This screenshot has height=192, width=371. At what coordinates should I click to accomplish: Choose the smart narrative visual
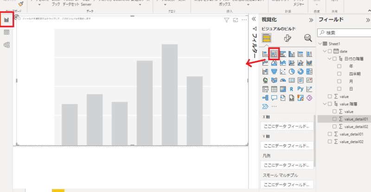283,98
